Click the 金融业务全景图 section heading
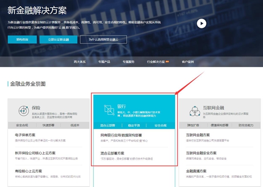Viewport: 263px width, 187px height. pyautogui.click(x=28, y=84)
